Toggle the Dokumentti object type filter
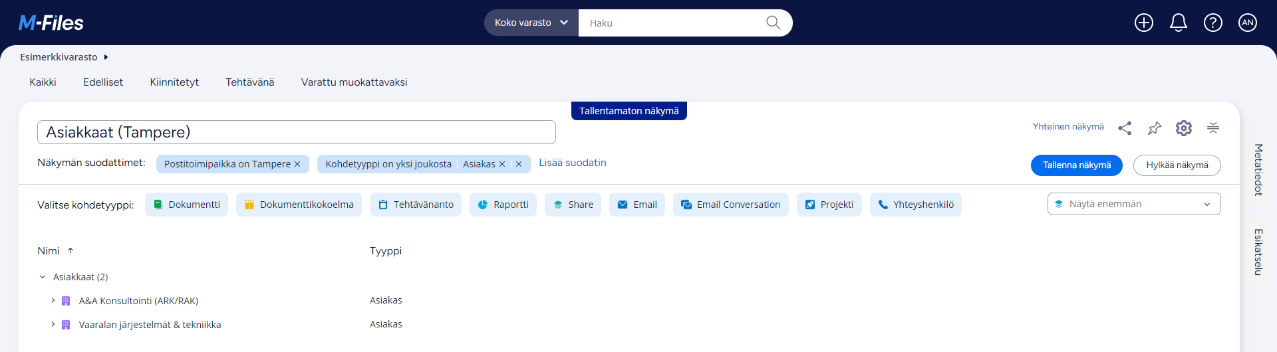1277x352 pixels. click(186, 205)
